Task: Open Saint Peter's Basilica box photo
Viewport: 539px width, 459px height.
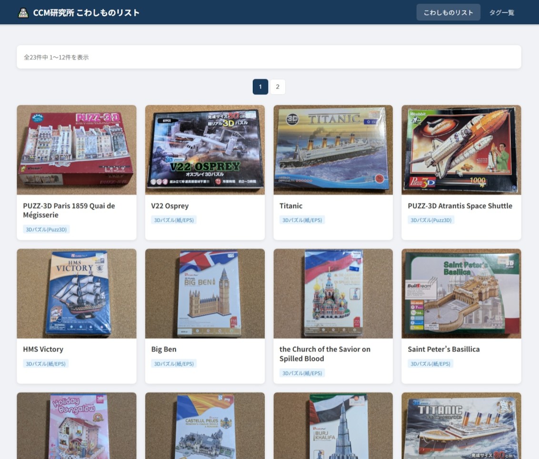Action: point(461,294)
